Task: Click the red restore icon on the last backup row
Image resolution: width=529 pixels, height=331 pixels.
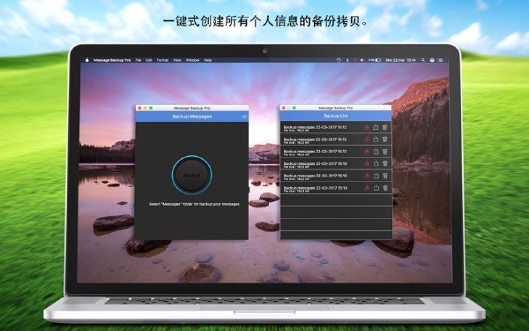Action: point(367,188)
